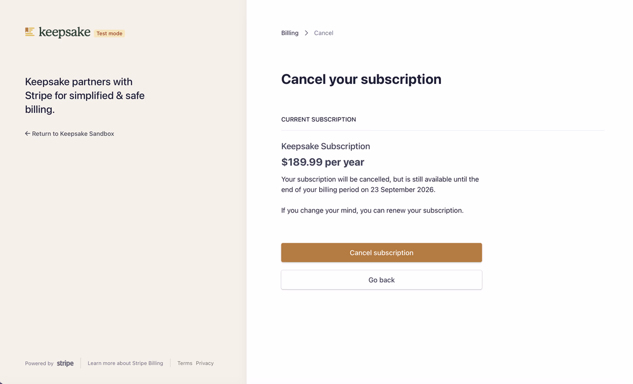The image size is (633, 384).
Task: Open the Terms link
Action: [x=185, y=363]
